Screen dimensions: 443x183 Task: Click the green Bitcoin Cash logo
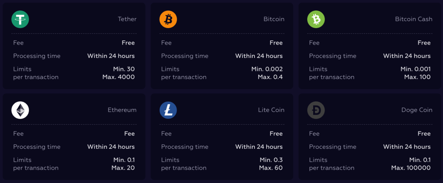coord(316,19)
